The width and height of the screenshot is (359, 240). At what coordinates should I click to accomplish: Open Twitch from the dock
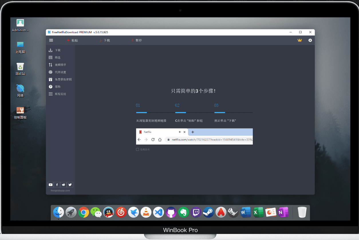(x=196, y=212)
